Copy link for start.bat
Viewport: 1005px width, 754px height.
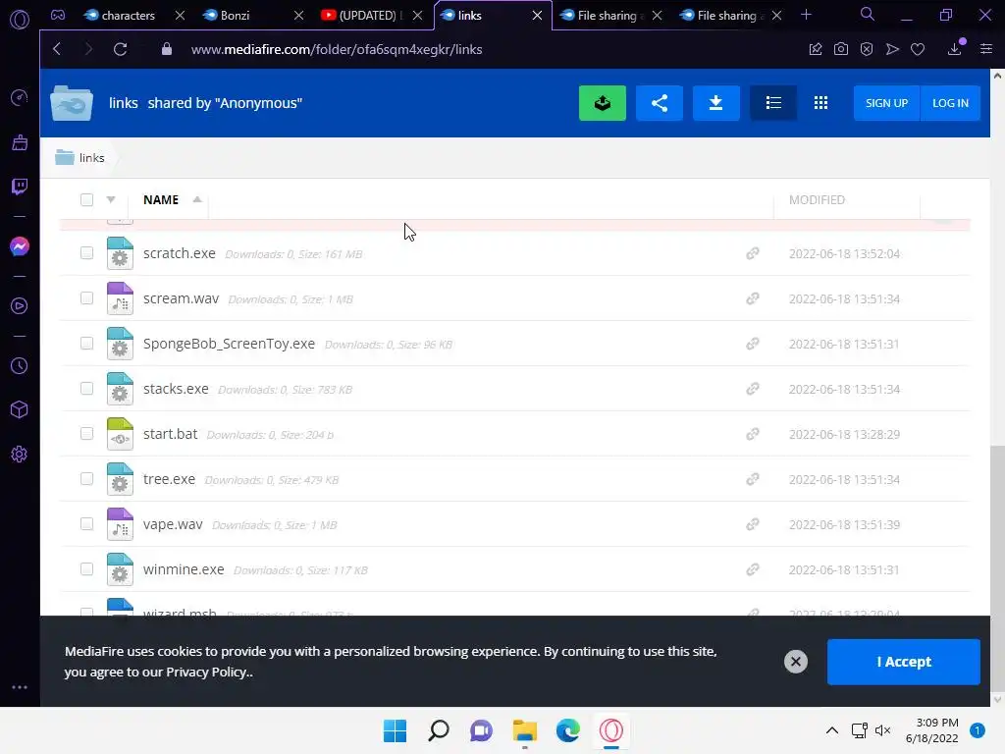(753, 434)
